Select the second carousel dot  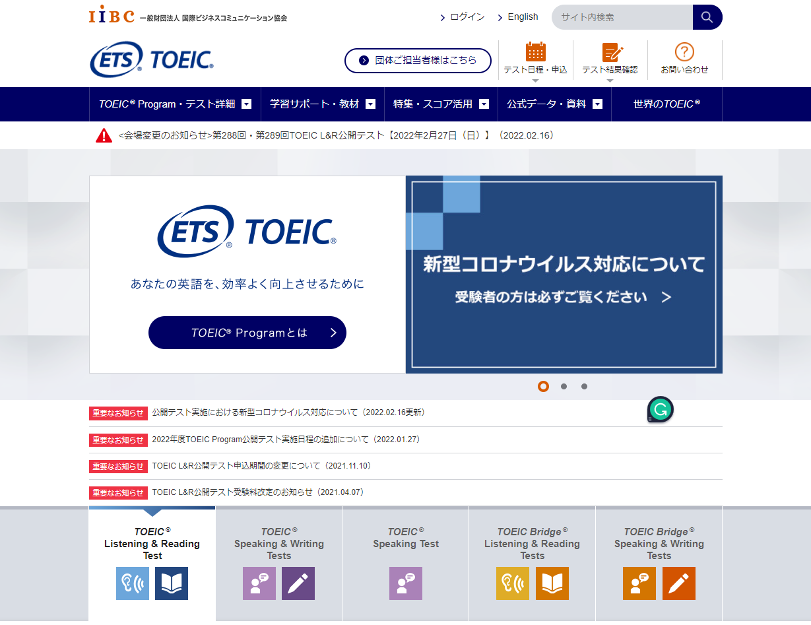pos(564,387)
